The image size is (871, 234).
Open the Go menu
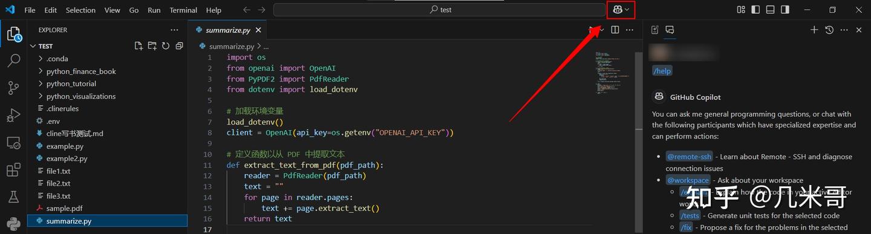coord(134,10)
